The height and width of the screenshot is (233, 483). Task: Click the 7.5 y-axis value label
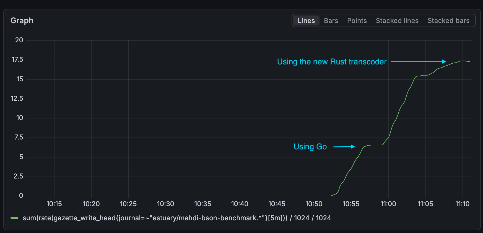[19, 137]
